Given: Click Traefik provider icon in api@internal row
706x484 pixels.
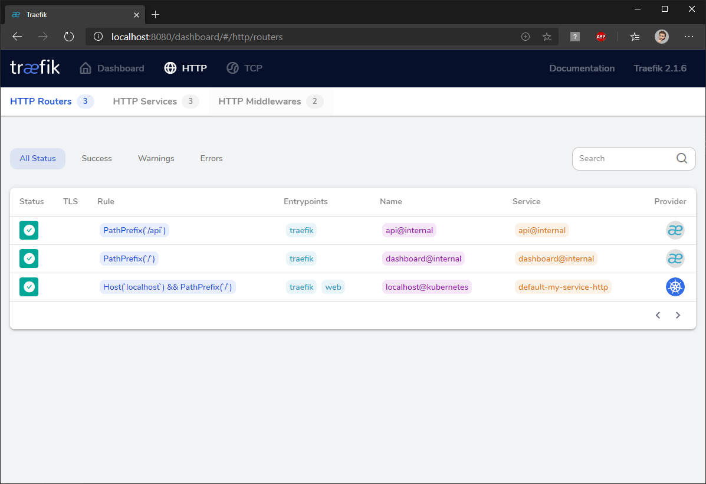Looking at the screenshot, I should 675,230.
